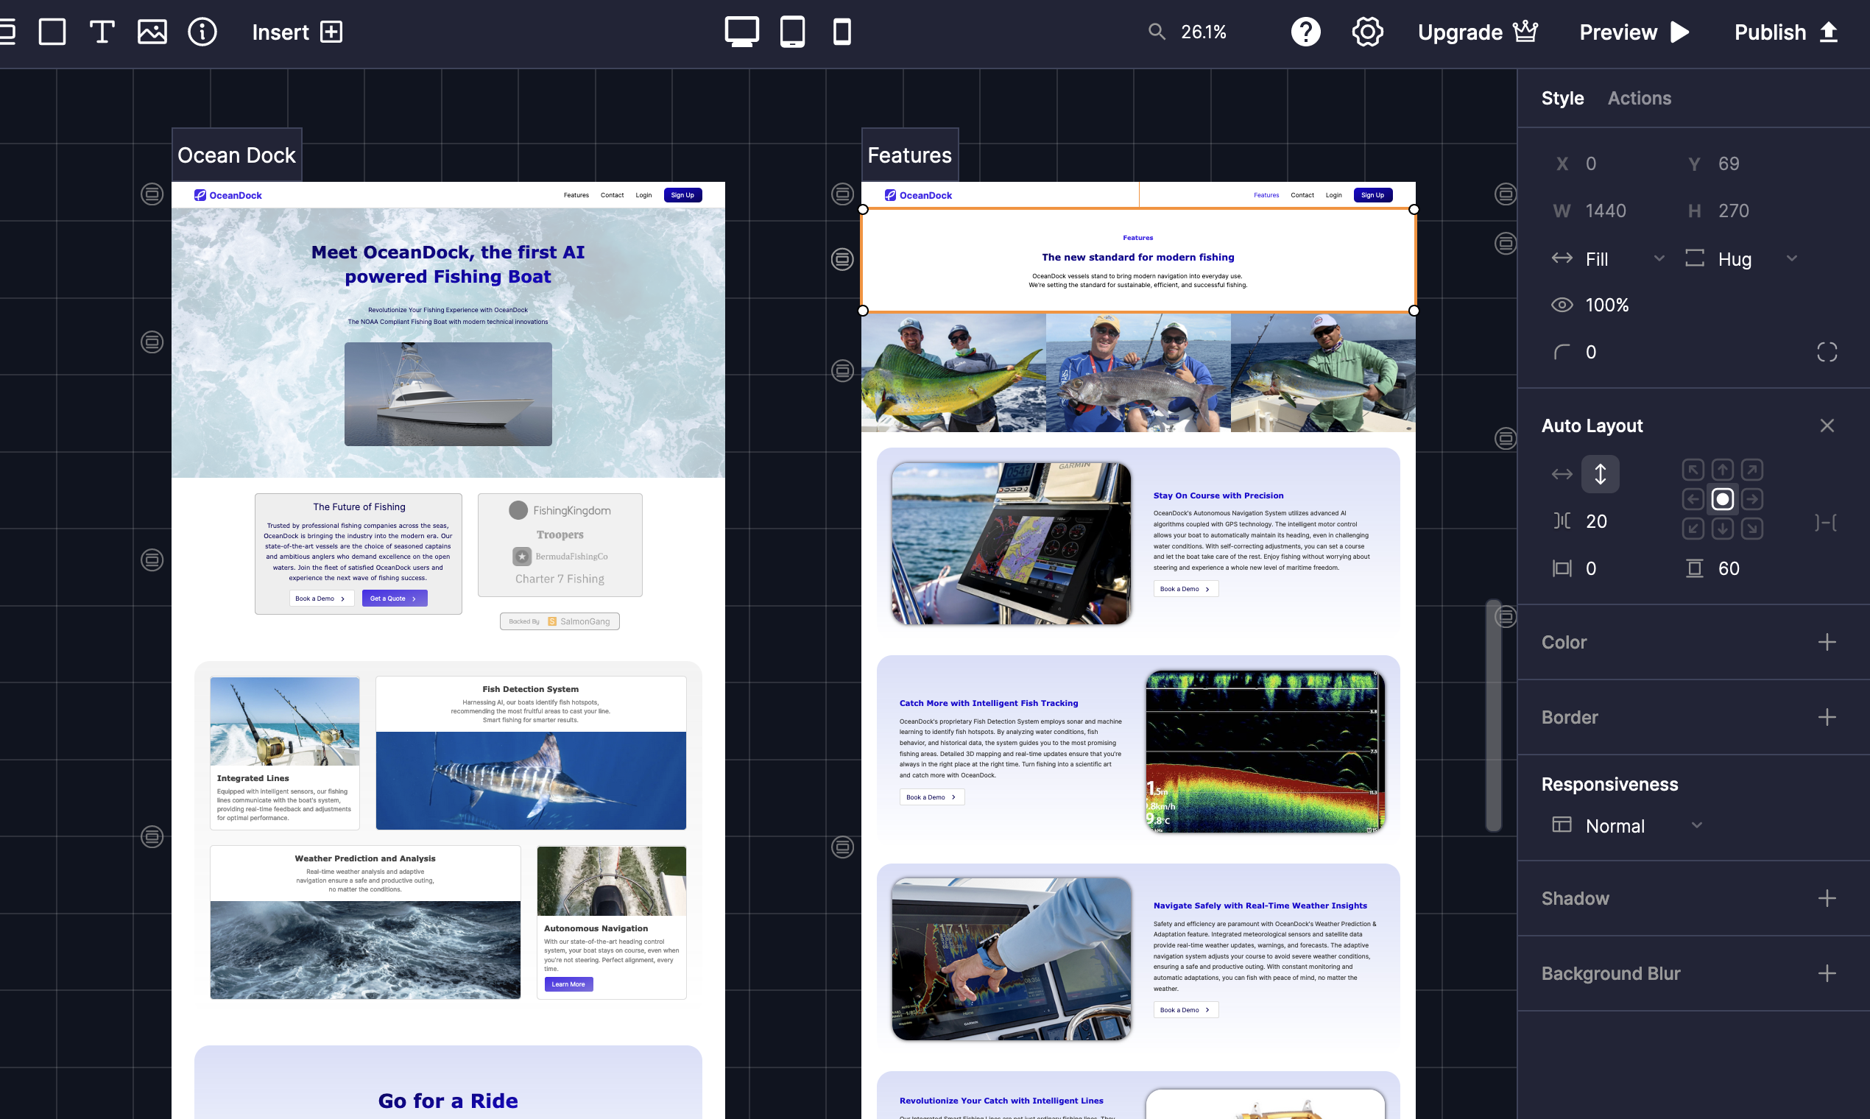Edit the gap value 20
The height and width of the screenshot is (1119, 1870).
tap(1595, 521)
